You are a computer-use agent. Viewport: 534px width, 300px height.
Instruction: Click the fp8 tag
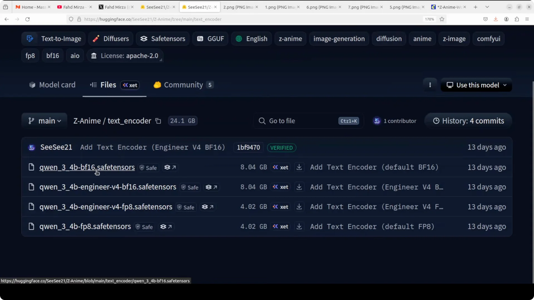click(x=30, y=56)
